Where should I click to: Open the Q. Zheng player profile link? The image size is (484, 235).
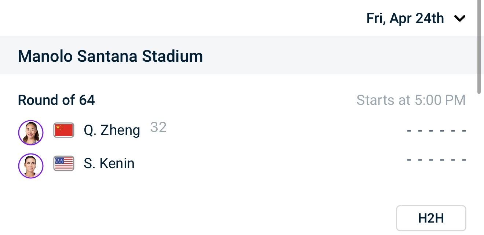(112, 130)
